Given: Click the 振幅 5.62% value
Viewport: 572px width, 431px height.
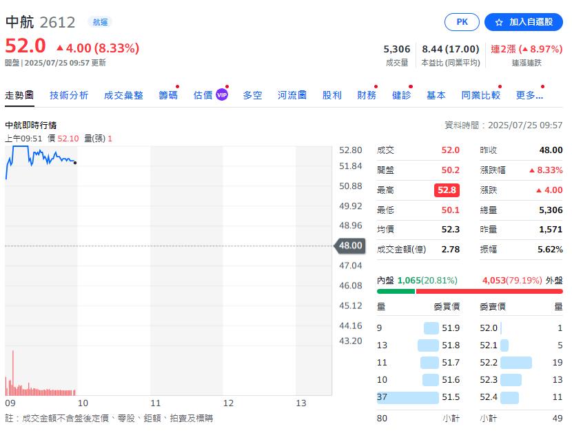Looking at the screenshot, I should pos(550,250).
